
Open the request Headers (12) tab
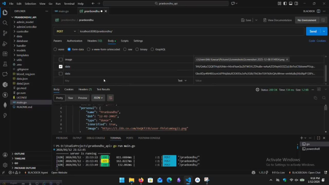95,41
